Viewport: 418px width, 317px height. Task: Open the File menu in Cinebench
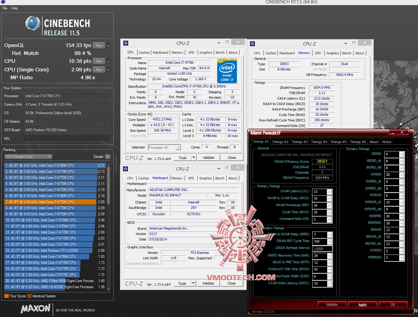point(5,8)
